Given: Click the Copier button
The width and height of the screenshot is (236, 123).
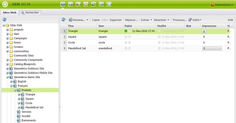Looking at the screenshot, I should coord(96,20).
